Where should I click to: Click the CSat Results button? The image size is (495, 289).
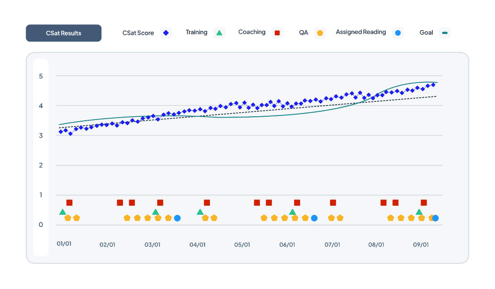(x=64, y=33)
